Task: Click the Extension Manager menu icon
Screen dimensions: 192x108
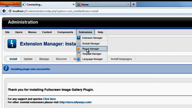Action: point(79,38)
